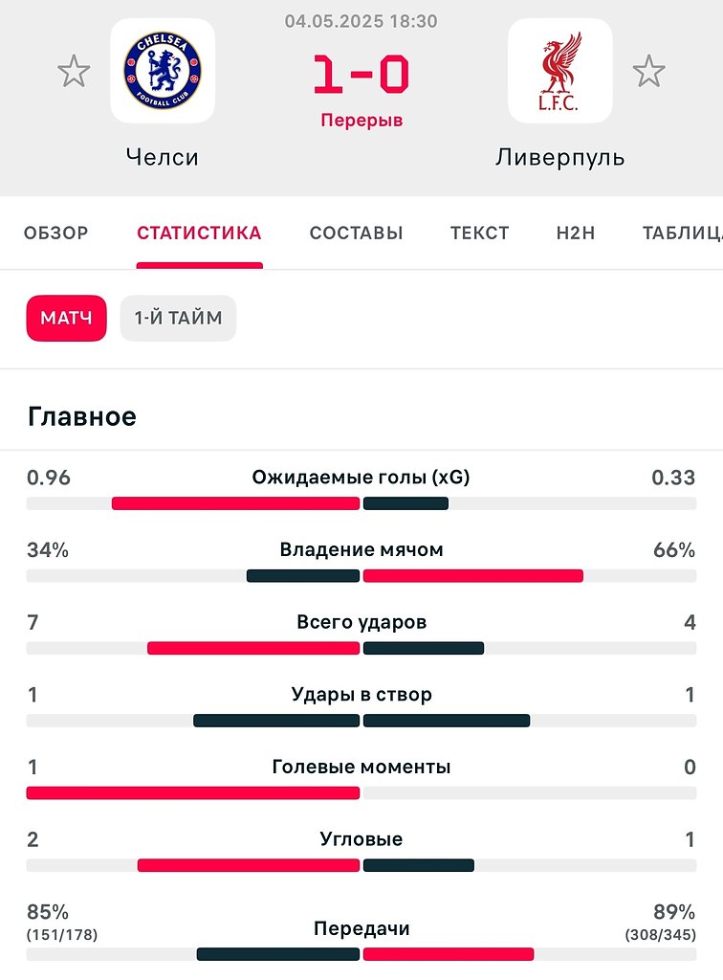This screenshot has height=980, width=723.
Task: Tap the Liverpool L.F.C. crest
Action: (560, 71)
